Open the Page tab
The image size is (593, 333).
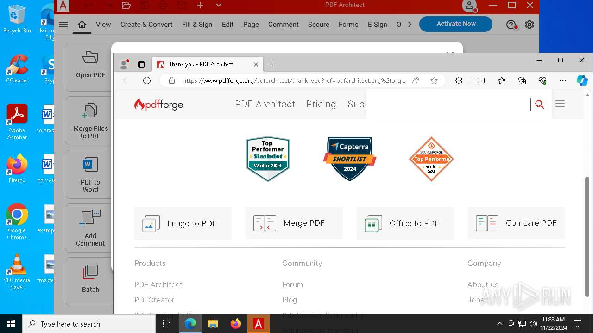click(251, 25)
